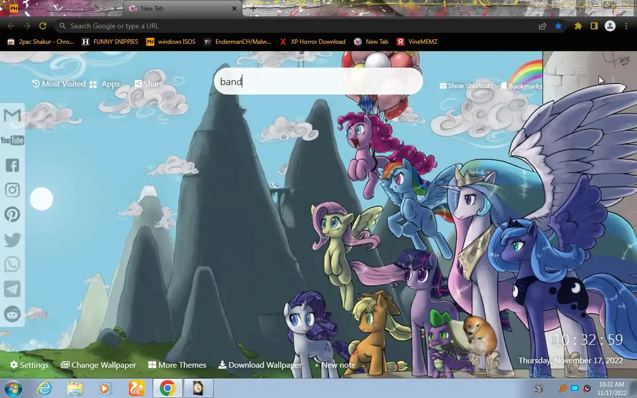Screen dimensions: 637x398
Task: Open the Telegram sidebar icon
Action: [x=12, y=289]
